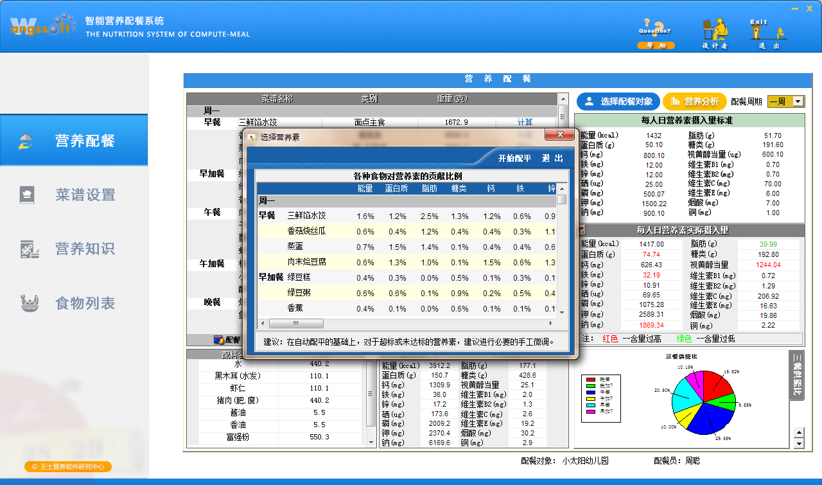Click the 1672.9 weight cell
The height and width of the screenshot is (485, 822).
456,122
